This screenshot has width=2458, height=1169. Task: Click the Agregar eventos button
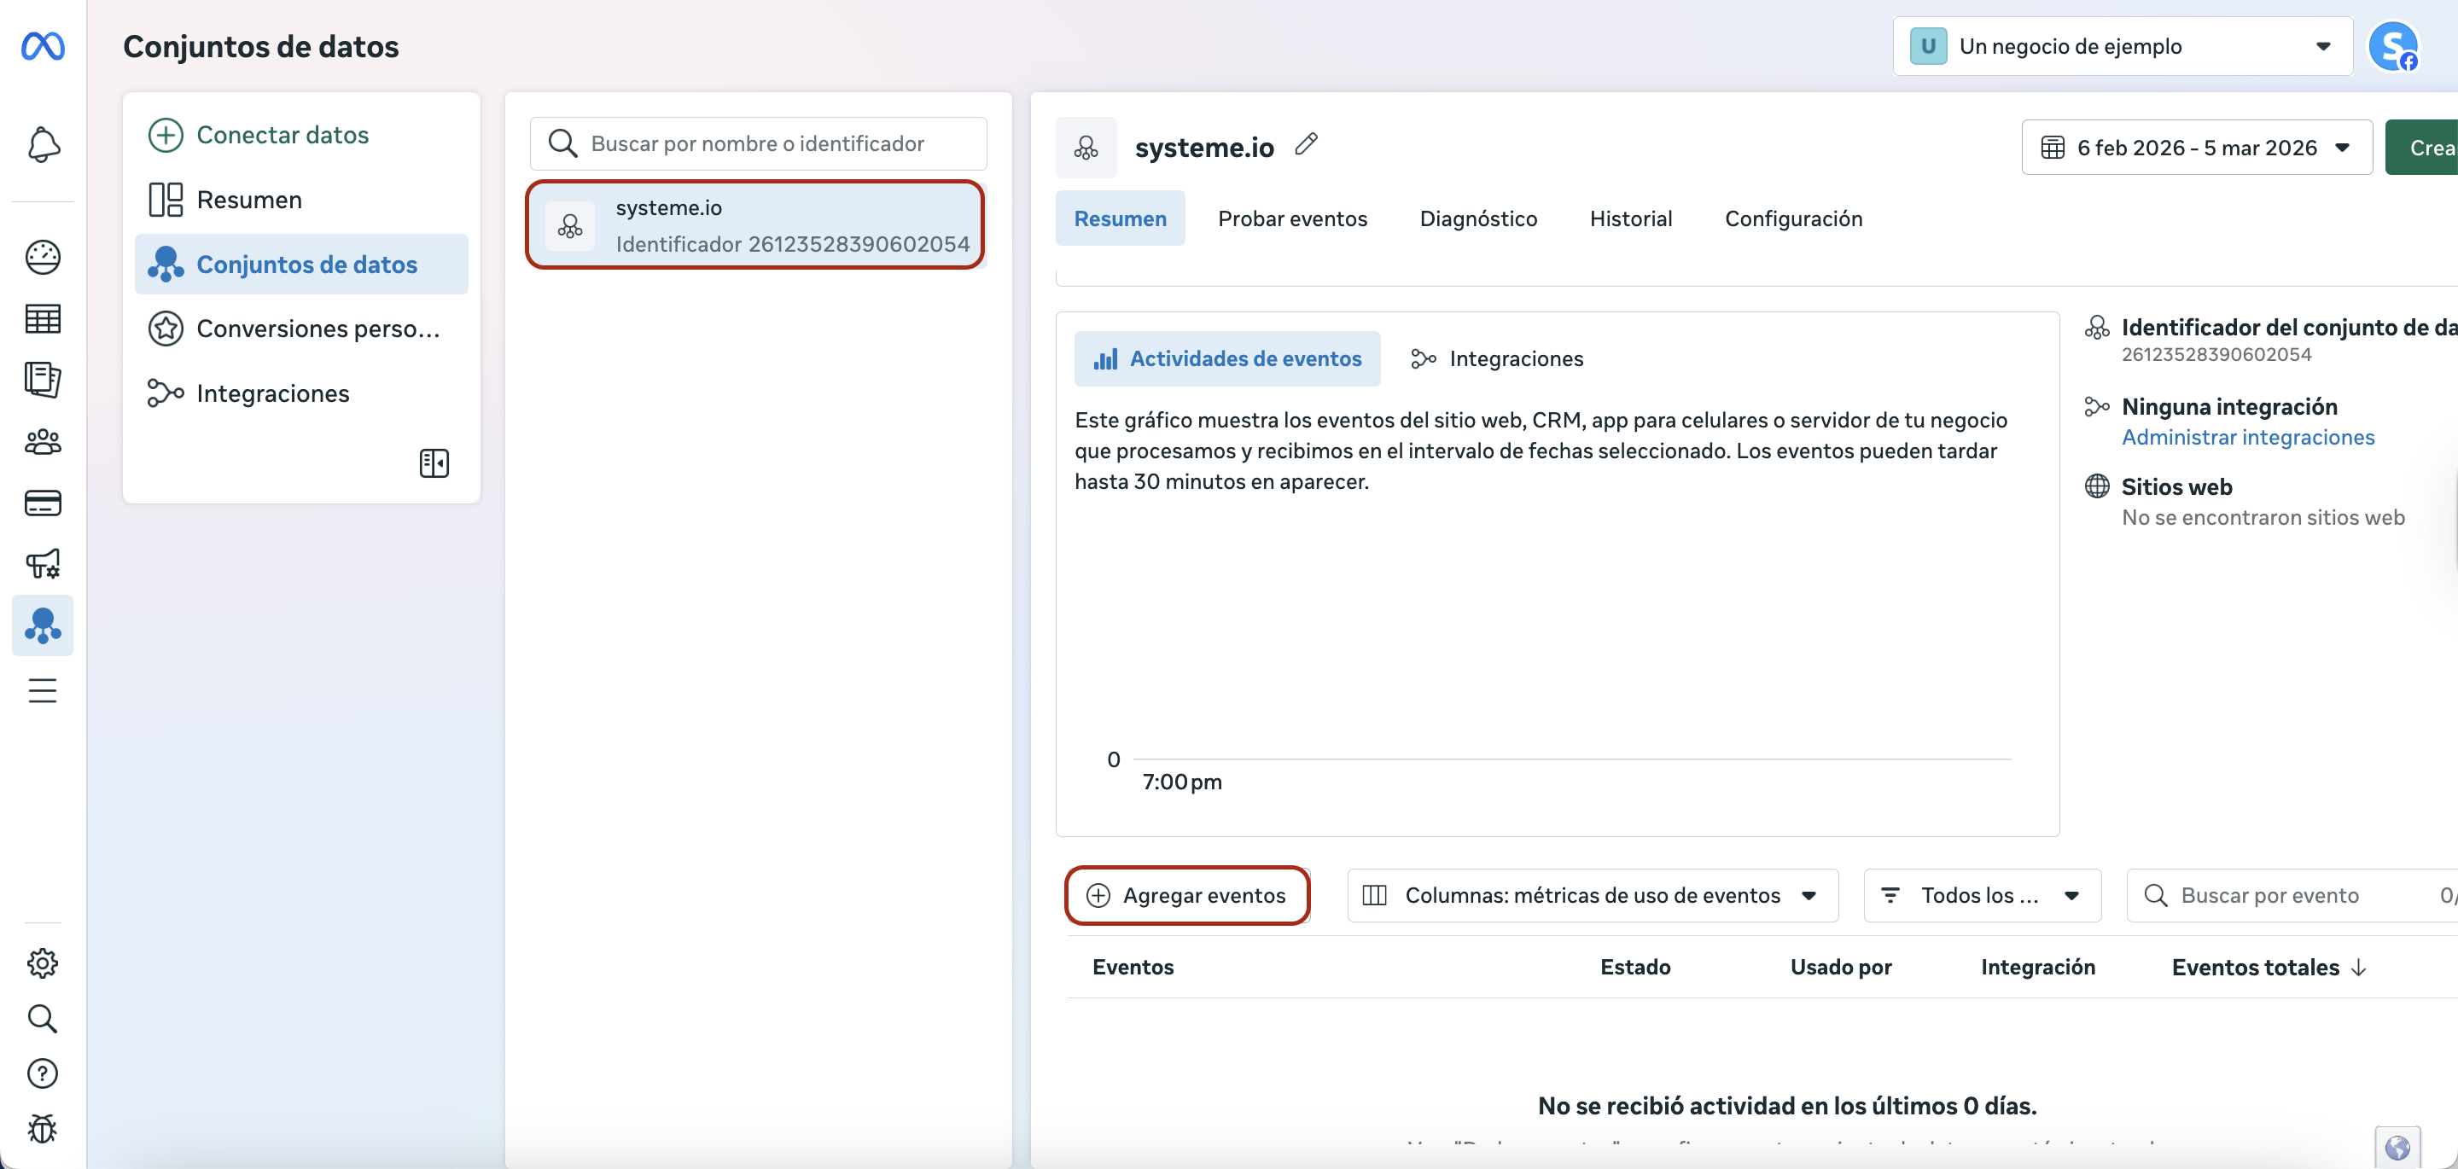[x=1187, y=895]
